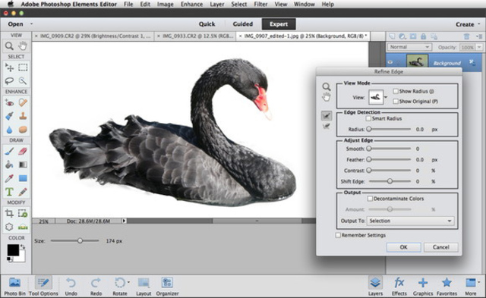Select the Zoom tool in the toolbox

click(9, 46)
